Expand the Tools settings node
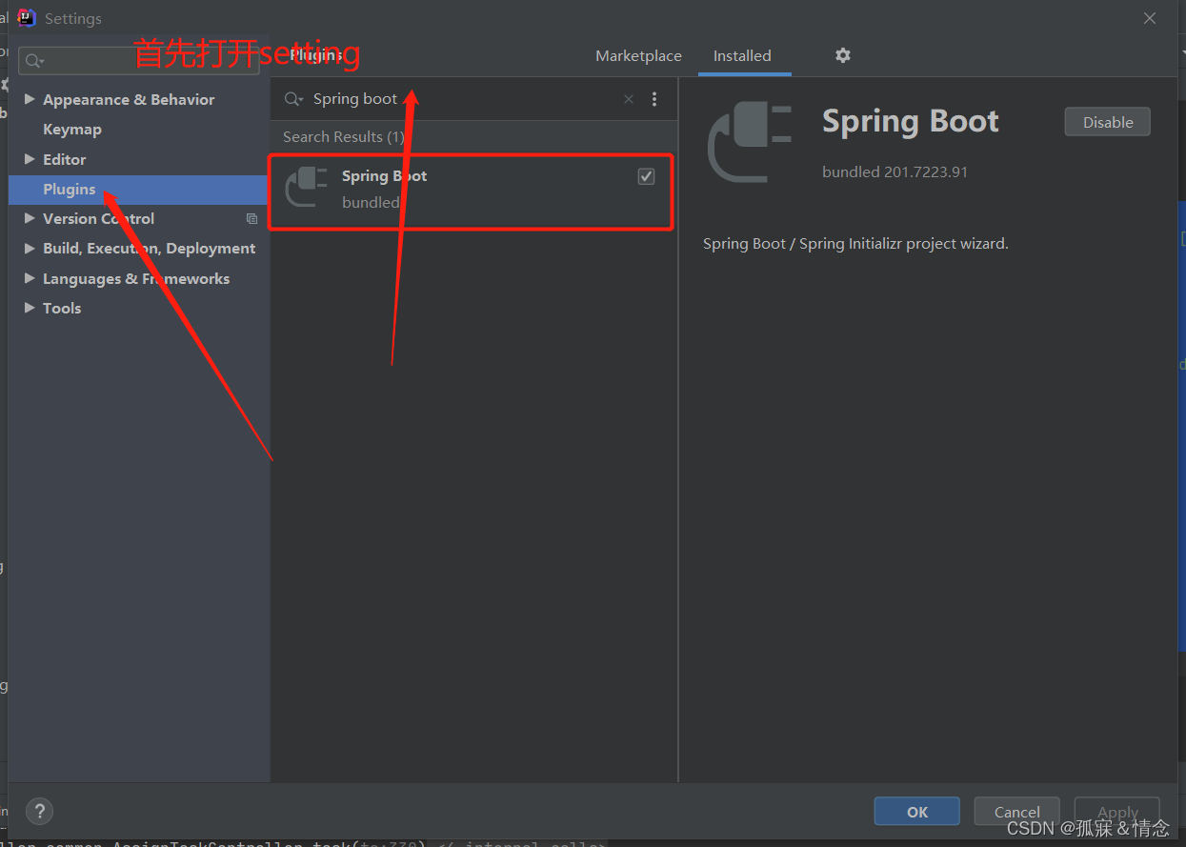1186x847 pixels. tap(30, 308)
